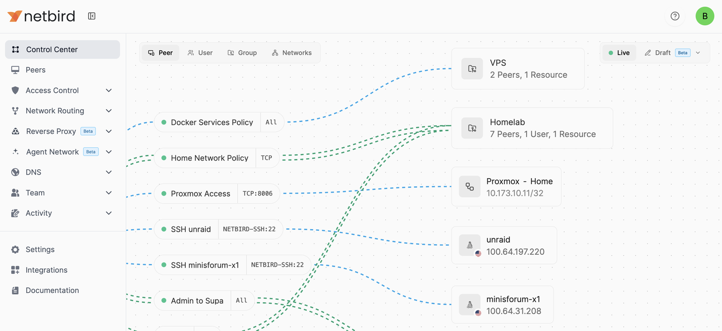Click the DNS globe icon
Image resolution: width=722 pixels, height=331 pixels.
tap(15, 172)
